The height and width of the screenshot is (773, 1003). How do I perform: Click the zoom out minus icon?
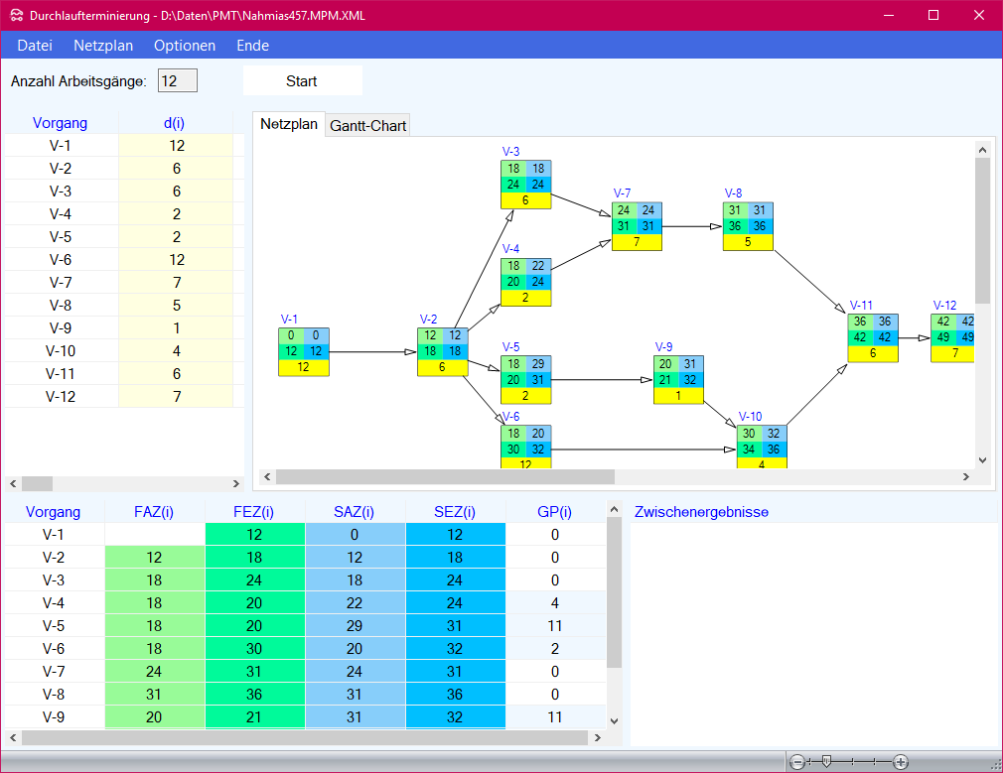pos(796,762)
